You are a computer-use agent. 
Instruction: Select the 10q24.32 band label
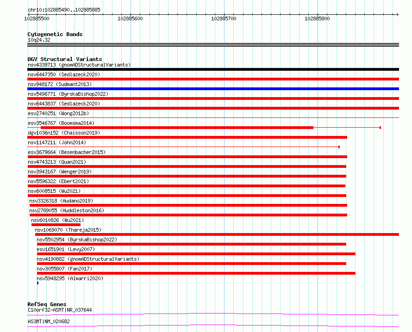(39, 40)
